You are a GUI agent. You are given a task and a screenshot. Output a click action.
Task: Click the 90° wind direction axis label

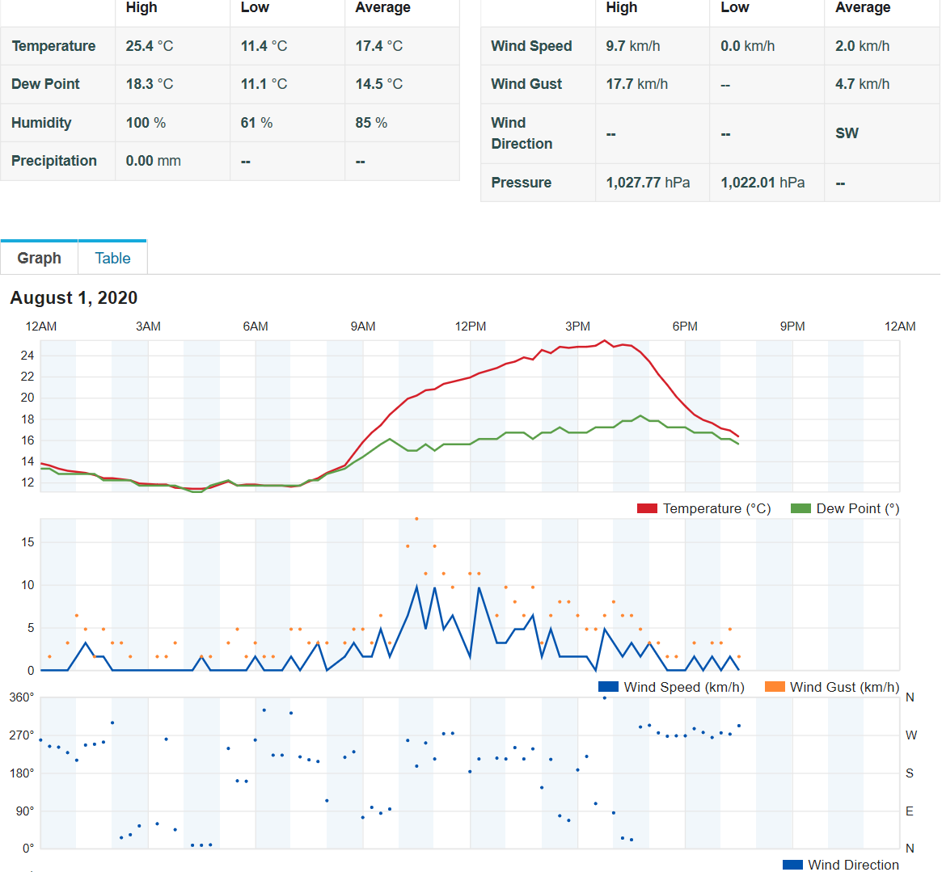[x=24, y=811]
